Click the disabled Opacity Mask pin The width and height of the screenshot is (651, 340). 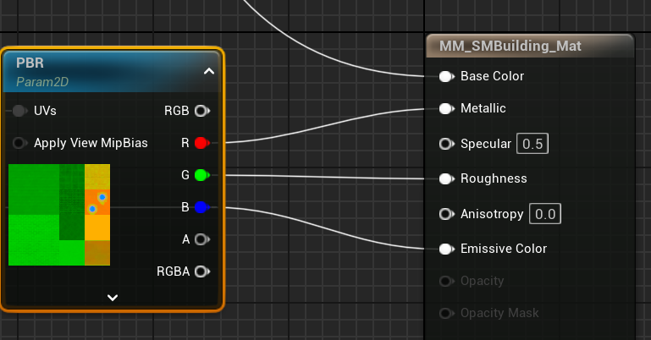click(x=447, y=313)
